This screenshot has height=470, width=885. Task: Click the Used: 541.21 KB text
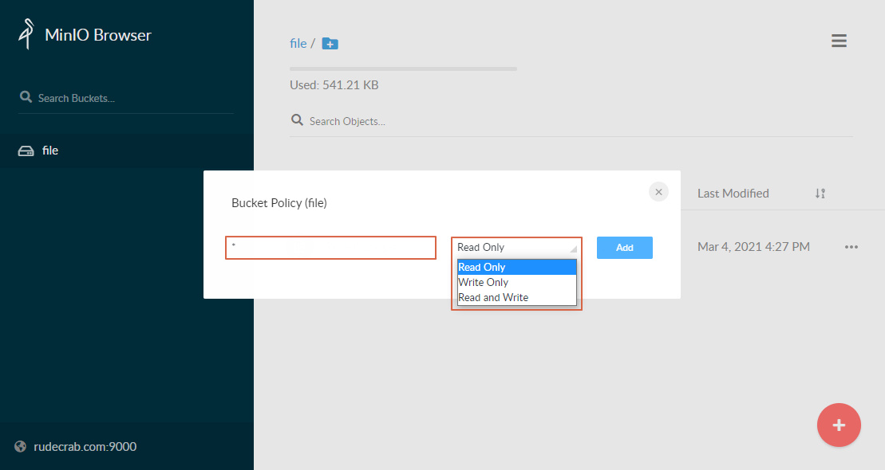click(334, 85)
